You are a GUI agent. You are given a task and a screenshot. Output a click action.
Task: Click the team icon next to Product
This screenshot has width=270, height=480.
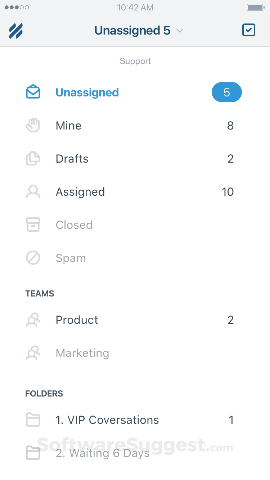point(33,320)
